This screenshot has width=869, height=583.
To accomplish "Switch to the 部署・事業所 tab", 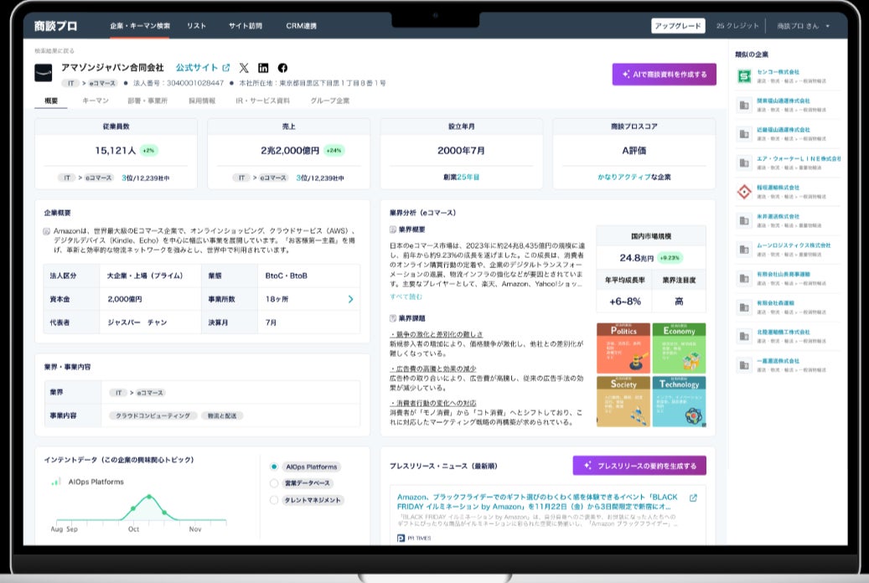I will [x=147, y=101].
